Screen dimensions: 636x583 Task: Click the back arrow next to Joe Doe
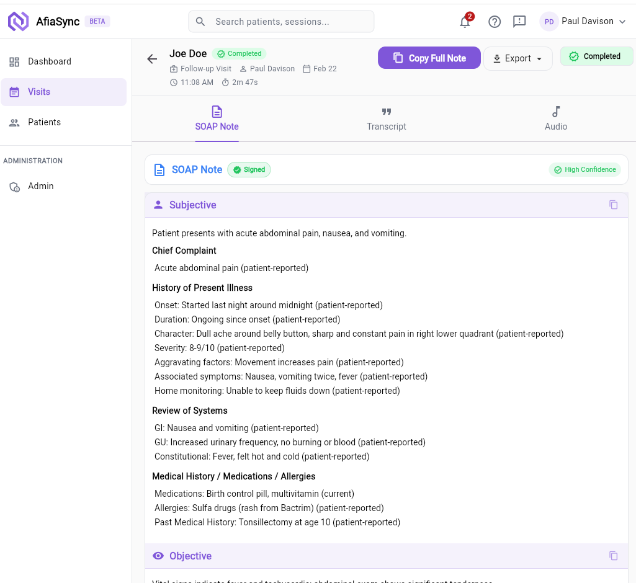tap(152, 59)
